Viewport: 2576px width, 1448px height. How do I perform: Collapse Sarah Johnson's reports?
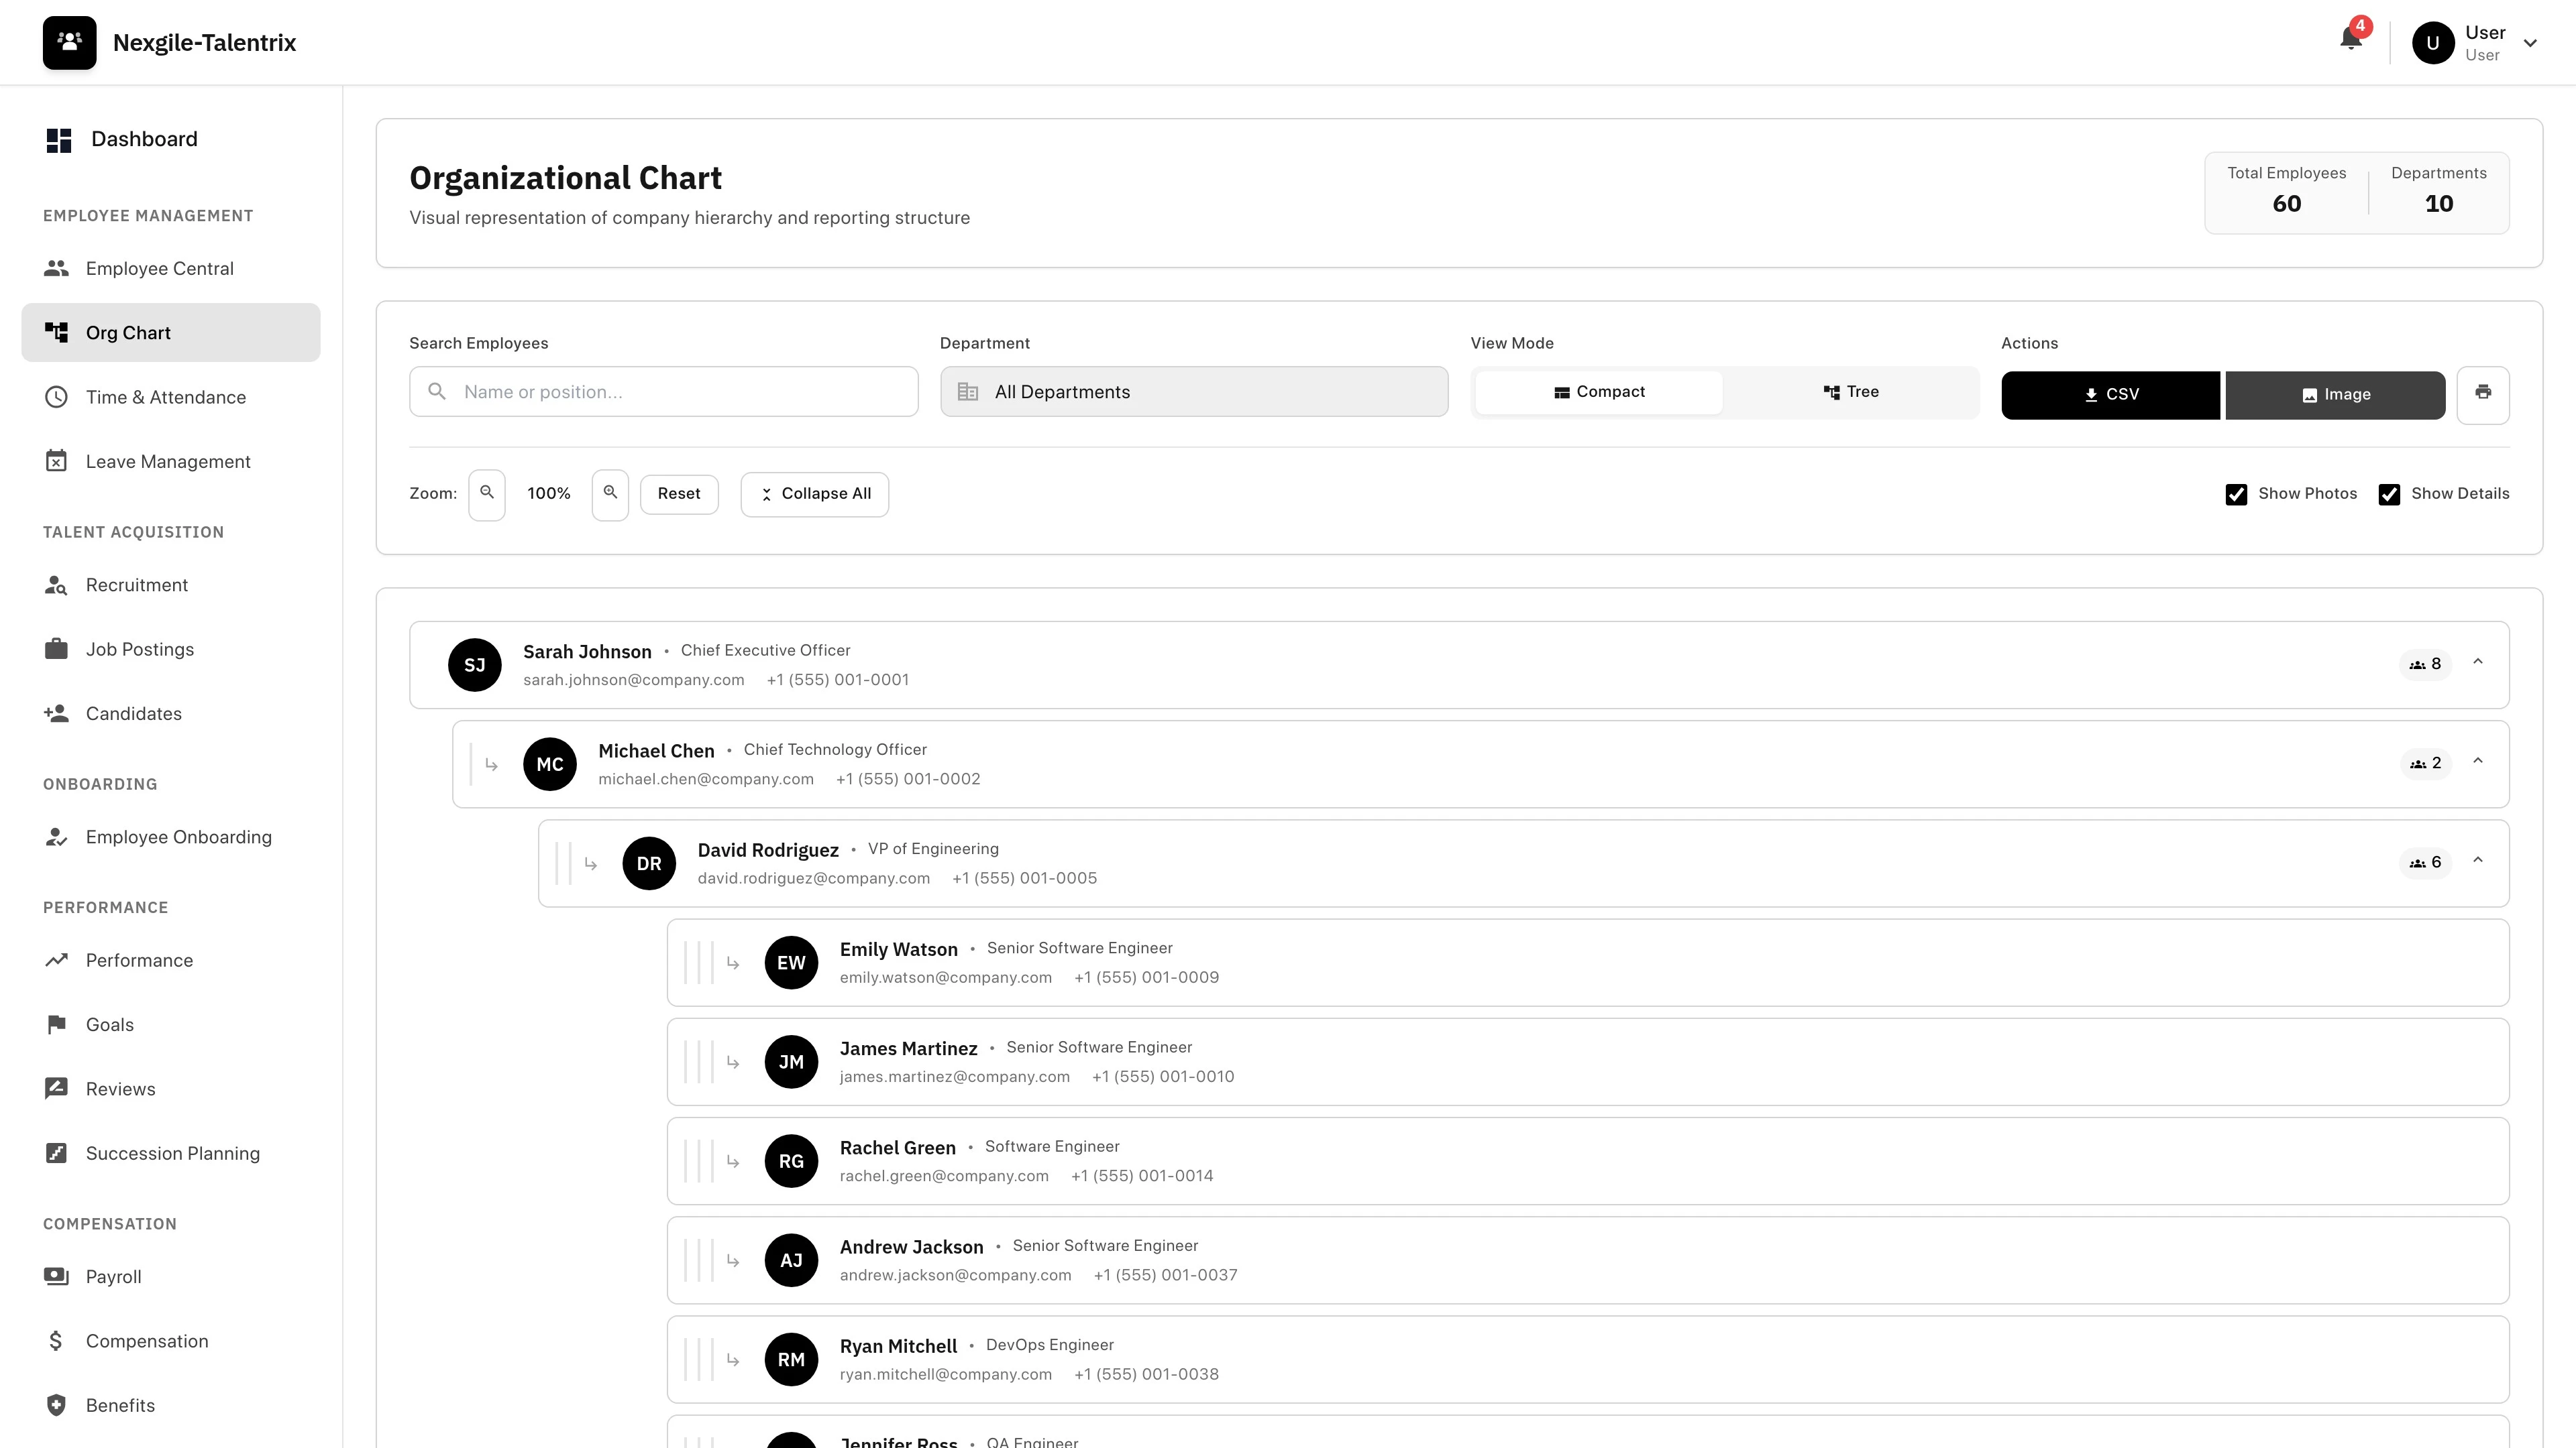pos(2478,662)
